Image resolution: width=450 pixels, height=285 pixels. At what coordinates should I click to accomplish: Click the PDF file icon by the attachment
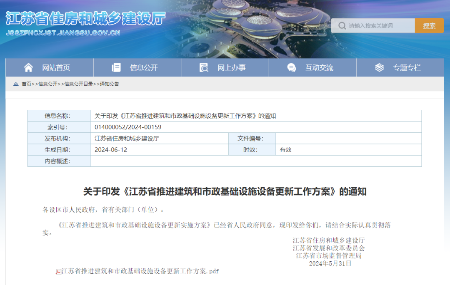tap(58, 272)
